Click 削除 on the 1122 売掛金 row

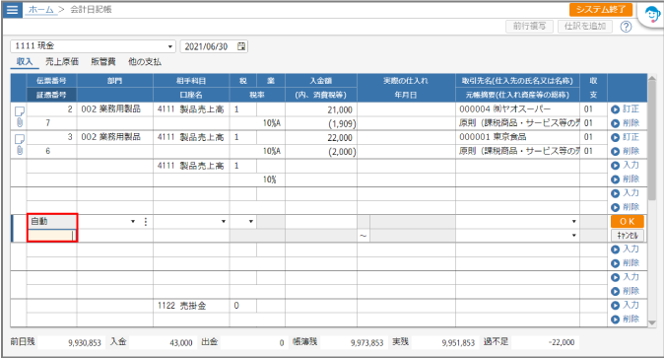[x=625, y=319]
